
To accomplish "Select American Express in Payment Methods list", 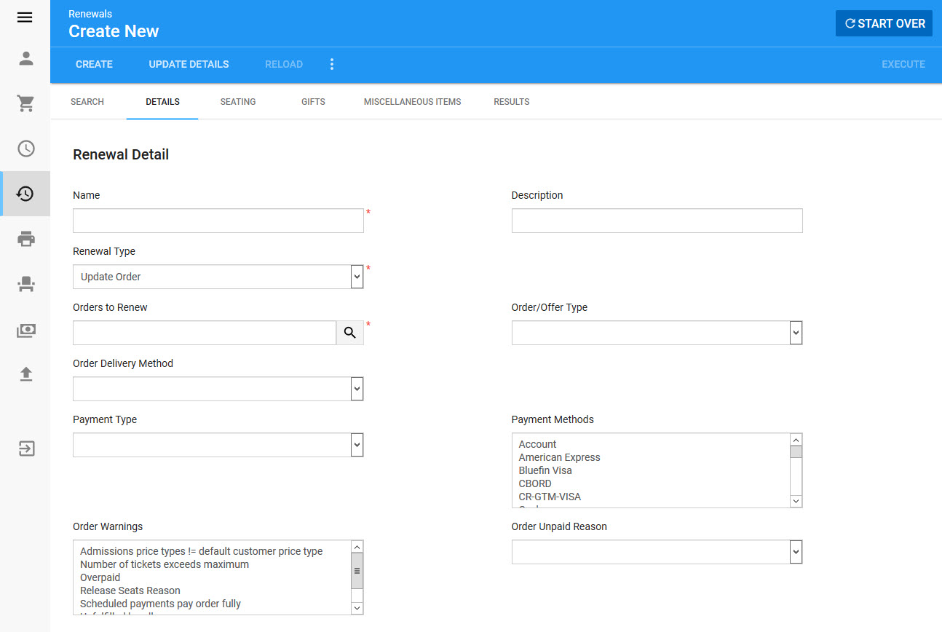I will point(559,457).
